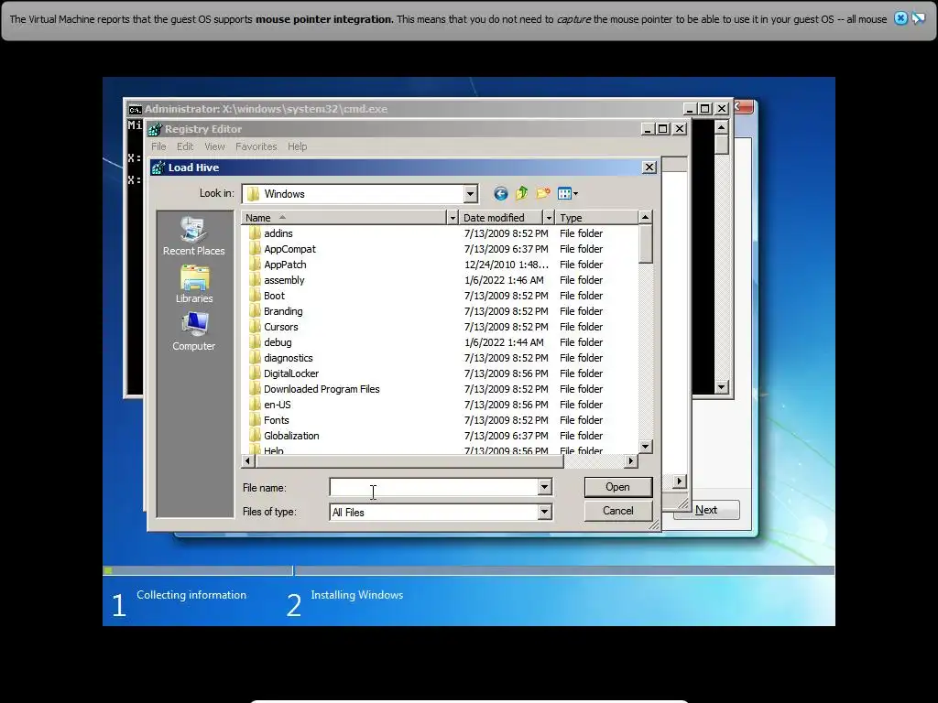Open the Help menu in Registry Editor
Viewport: 938px width, 703px height.
pyautogui.click(x=298, y=146)
